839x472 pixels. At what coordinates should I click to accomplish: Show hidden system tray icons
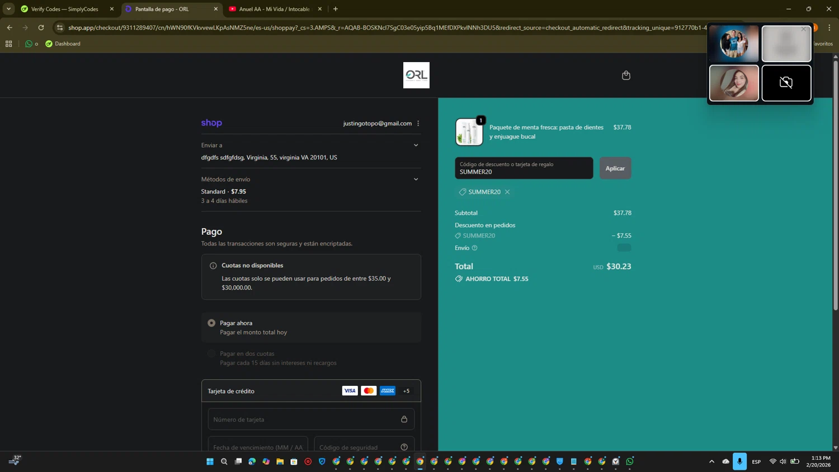tap(711, 461)
